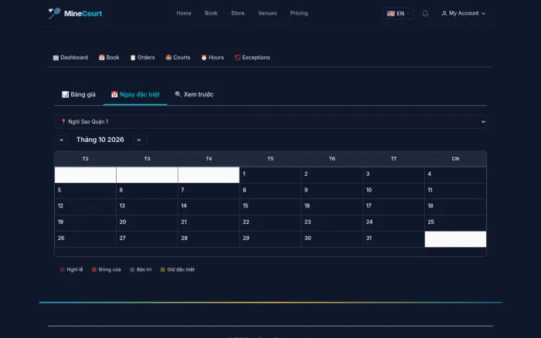Open Book in the top navigation
541x338 pixels.
click(211, 13)
